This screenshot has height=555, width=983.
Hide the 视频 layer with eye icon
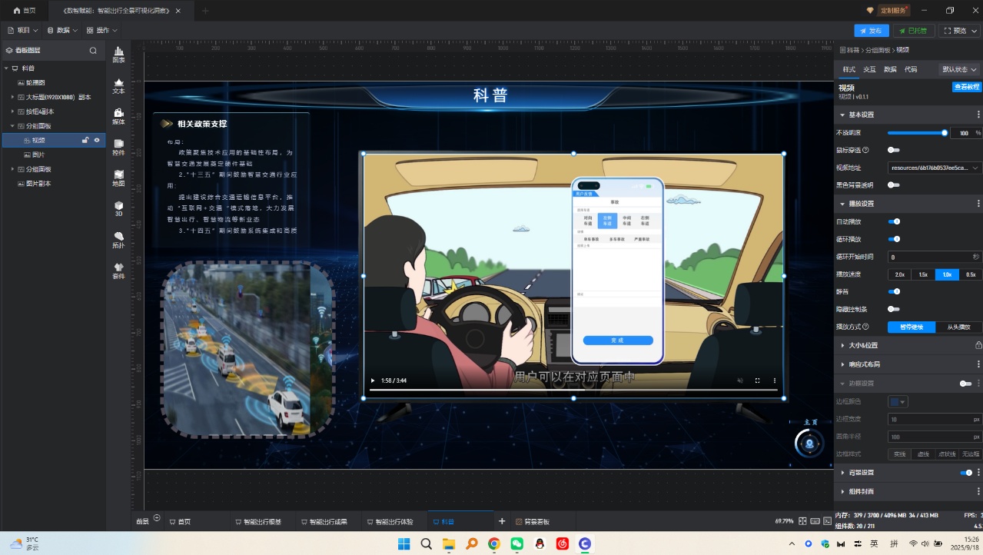click(97, 141)
